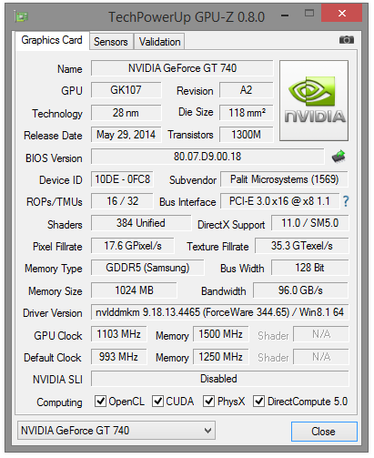Click the DirectX Support field 11.0 / SM5.0

tap(309, 223)
